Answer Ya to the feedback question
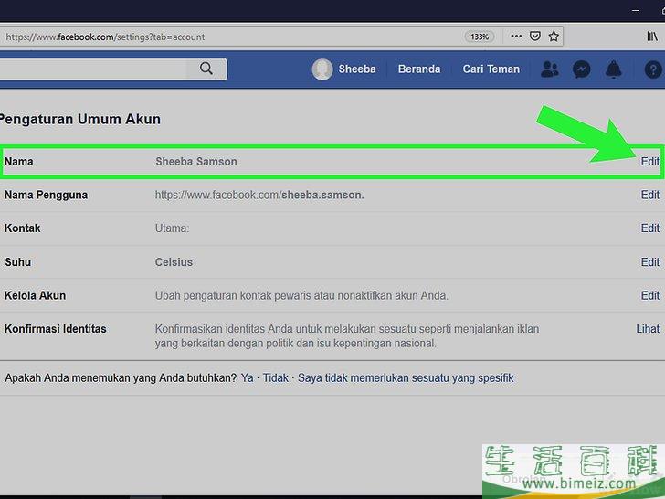Screen dimensions: 665x499 click(247, 377)
